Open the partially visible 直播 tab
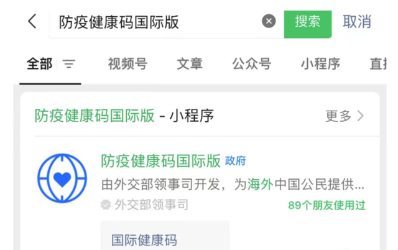Viewport: 398px width, 250px height. [x=378, y=63]
